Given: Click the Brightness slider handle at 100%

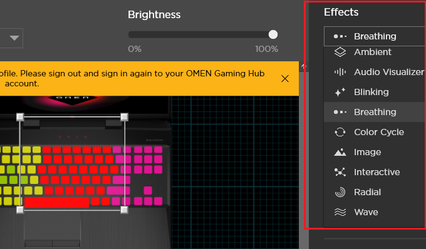Looking at the screenshot, I should coord(273,34).
